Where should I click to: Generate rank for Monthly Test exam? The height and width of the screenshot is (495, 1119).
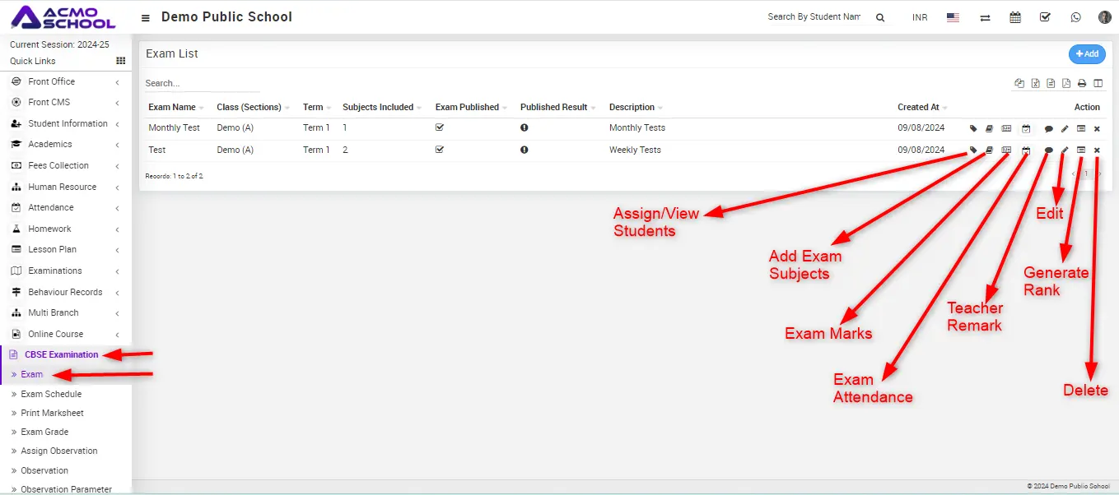1081,129
